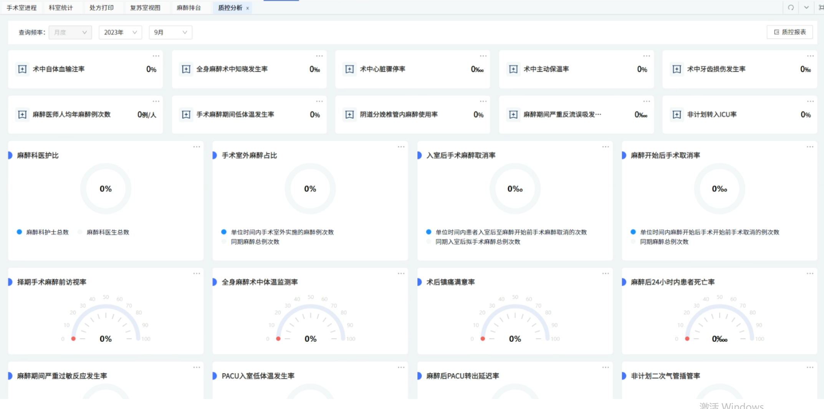Click the 入室后手术麻醉取消率 donut chart

(x=515, y=189)
